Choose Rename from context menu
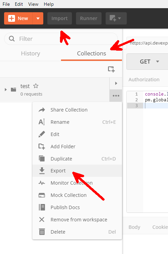This screenshot has height=254, width=168. pyautogui.click(x=77, y=122)
